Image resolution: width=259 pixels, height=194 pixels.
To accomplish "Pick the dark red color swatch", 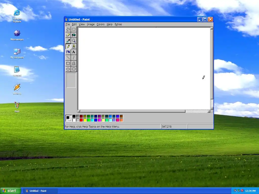I will pyautogui.click(x=81, y=116).
